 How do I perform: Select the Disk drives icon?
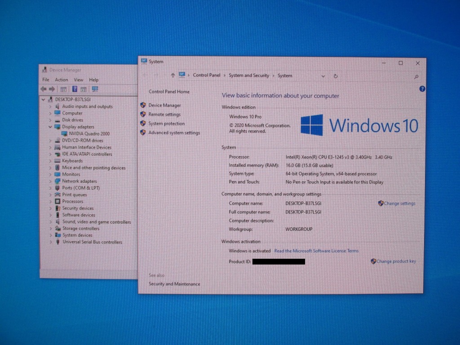tap(57, 120)
